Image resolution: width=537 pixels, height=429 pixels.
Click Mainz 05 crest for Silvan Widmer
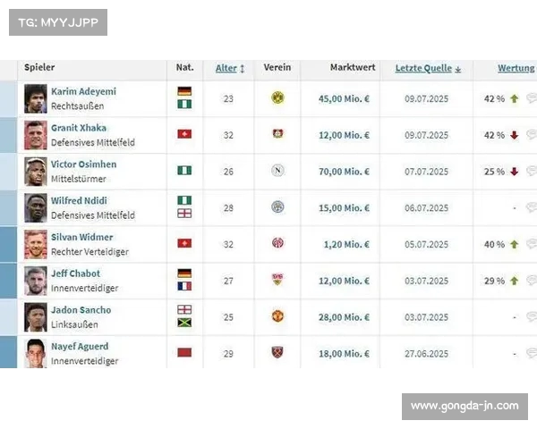point(277,243)
